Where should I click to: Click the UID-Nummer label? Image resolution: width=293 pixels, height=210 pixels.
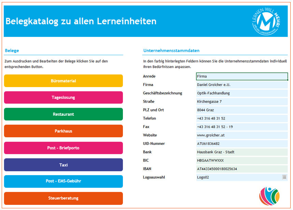click(154, 143)
